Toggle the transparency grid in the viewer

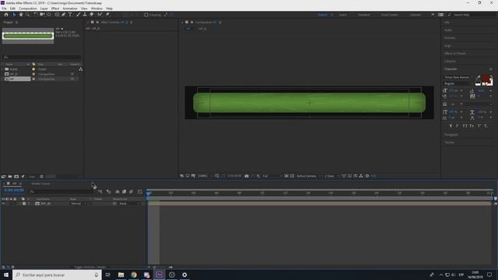coord(293,176)
